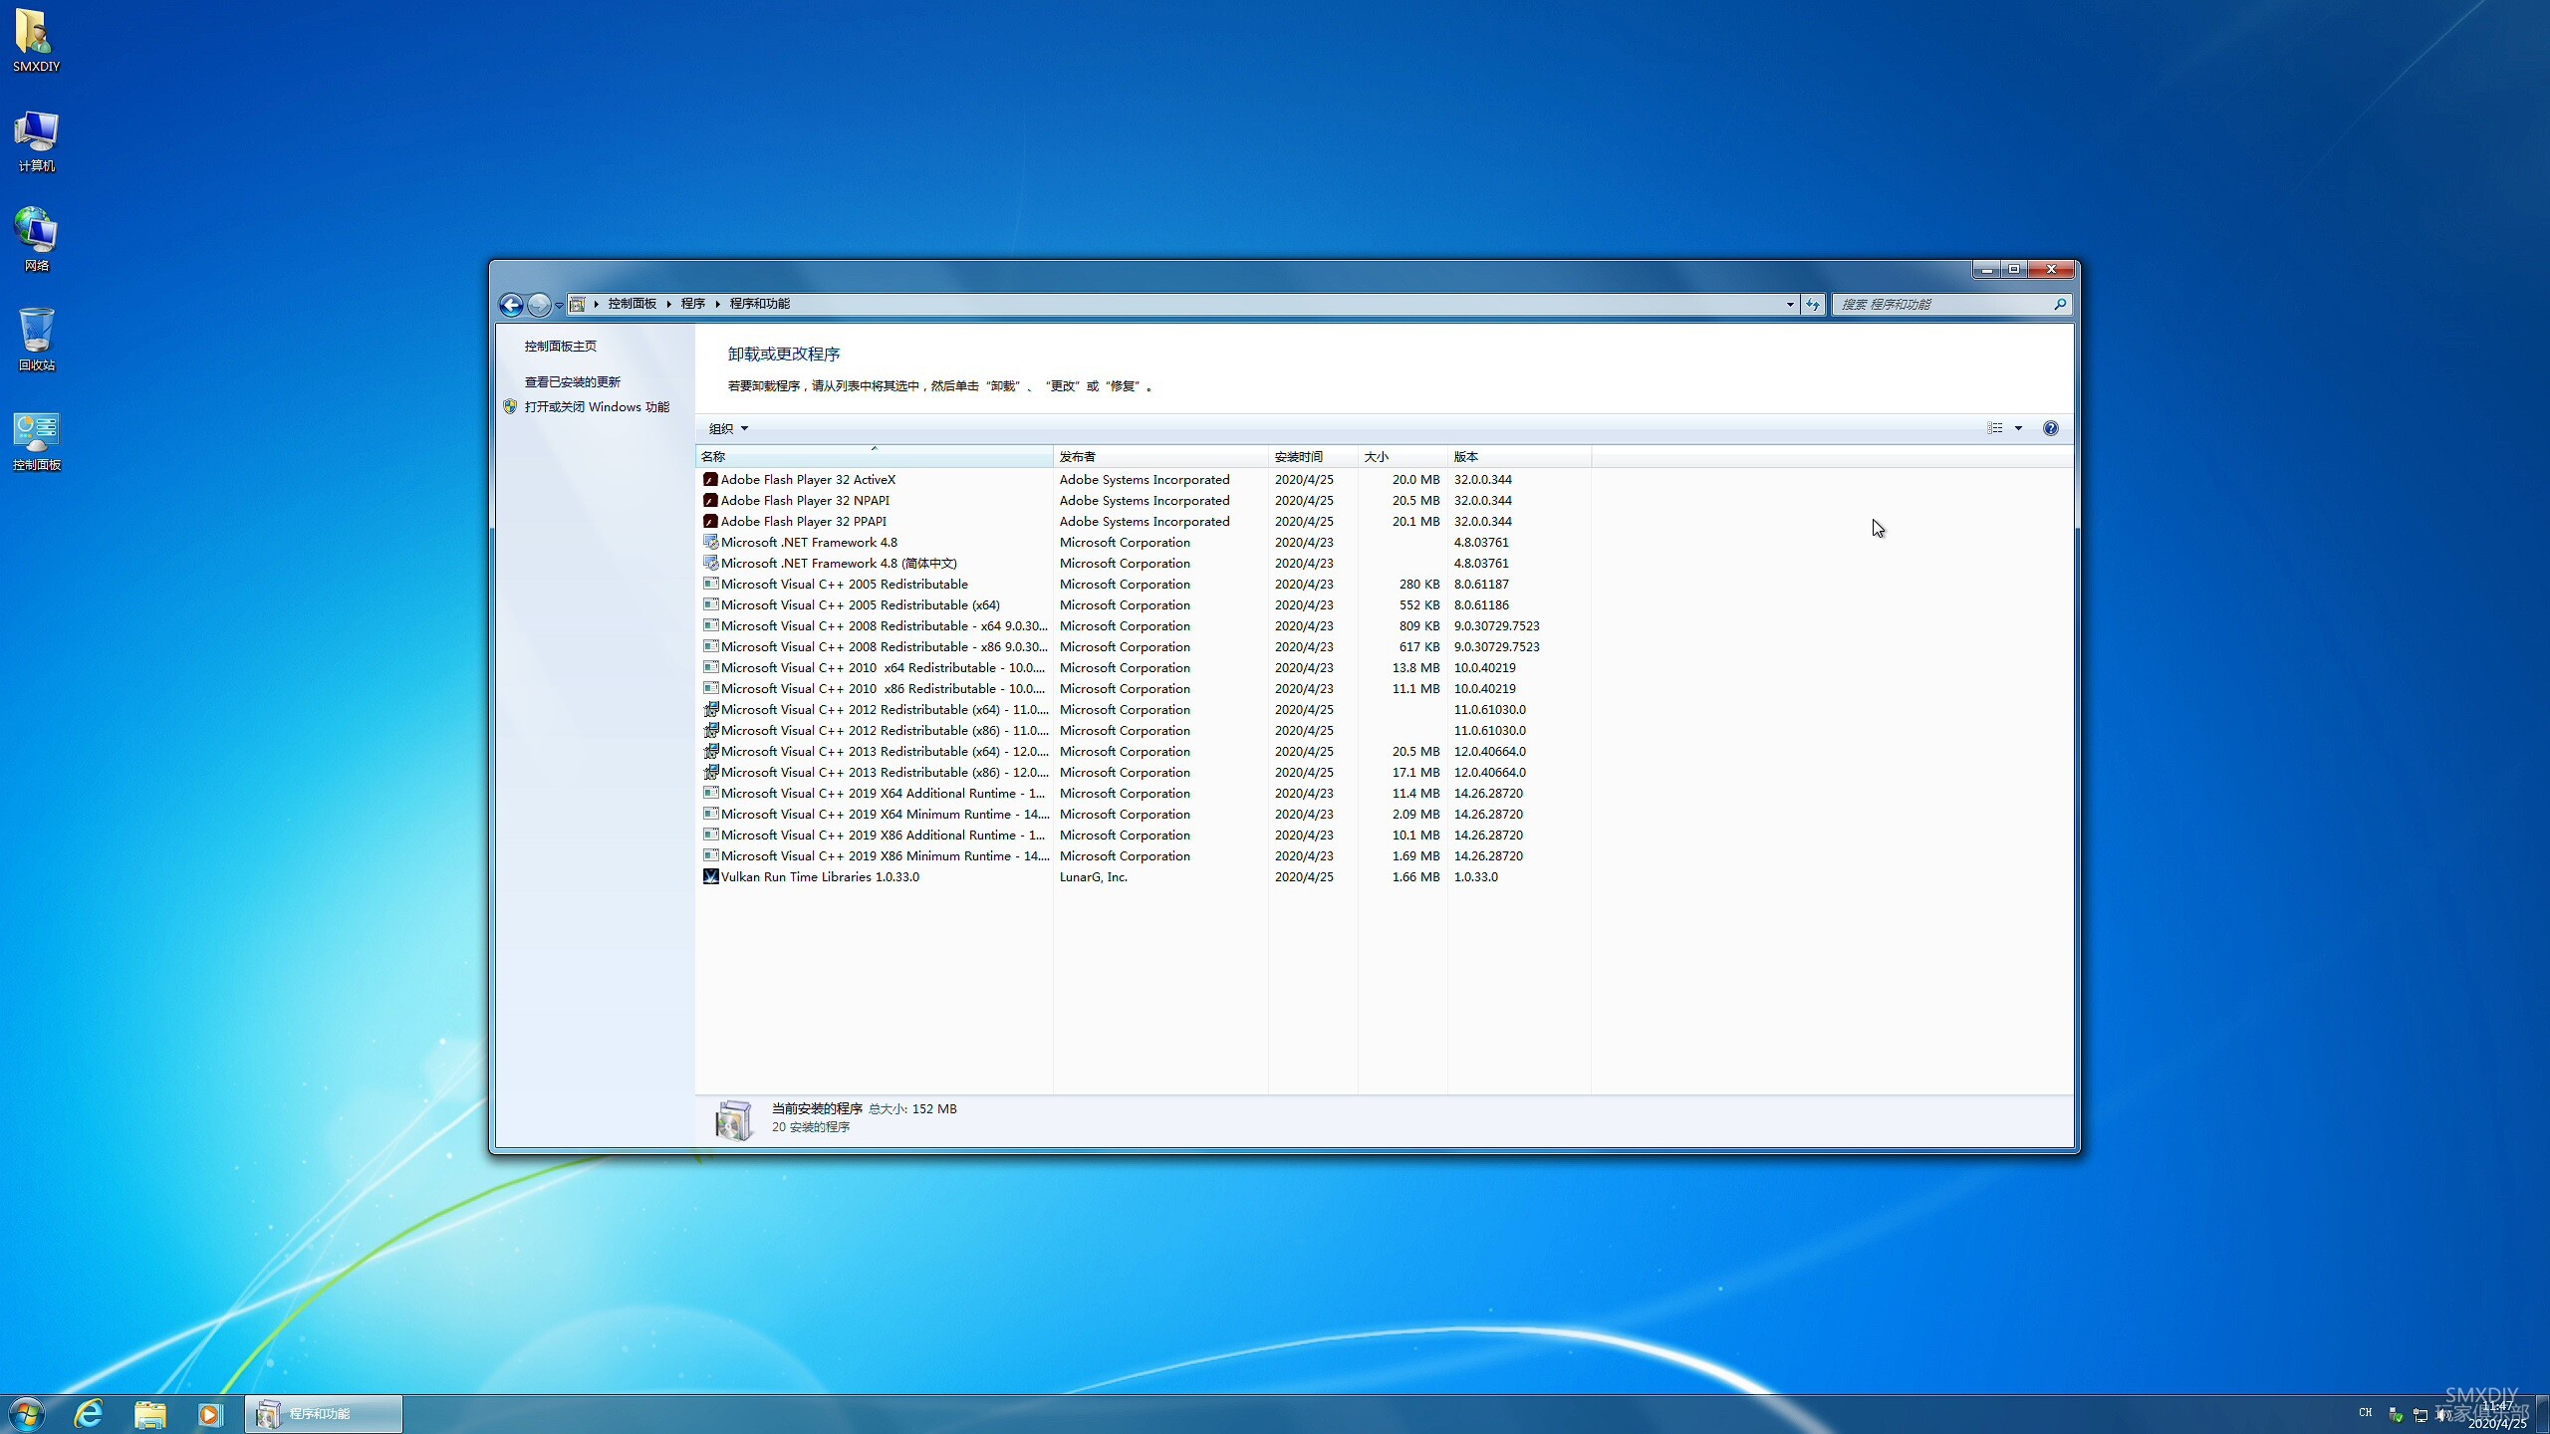
Task: Sort by 版本 column header
Action: [1519, 457]
